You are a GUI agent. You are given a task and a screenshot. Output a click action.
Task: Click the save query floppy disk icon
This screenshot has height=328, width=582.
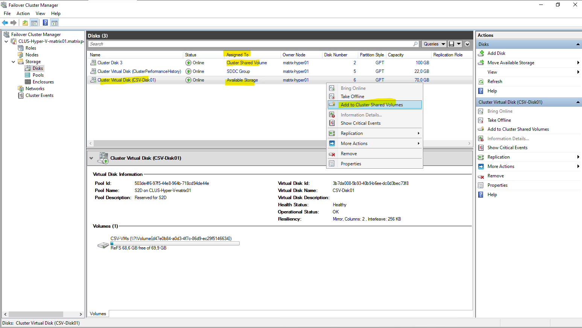point(451,44)
